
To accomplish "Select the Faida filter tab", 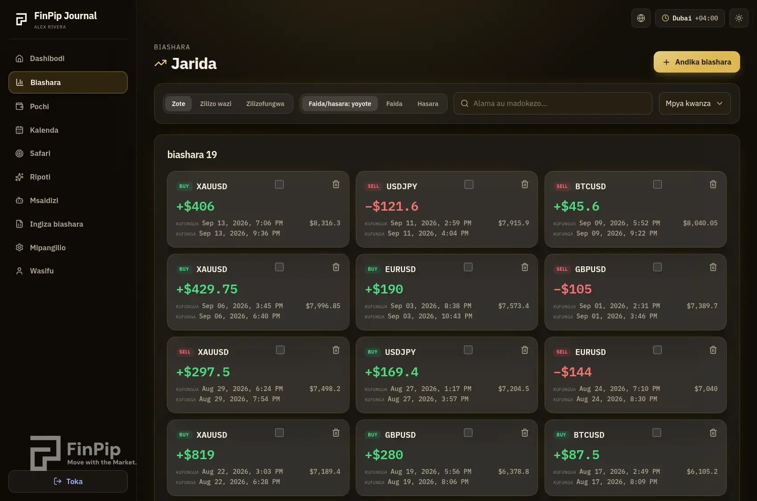I will pos(394,104).
